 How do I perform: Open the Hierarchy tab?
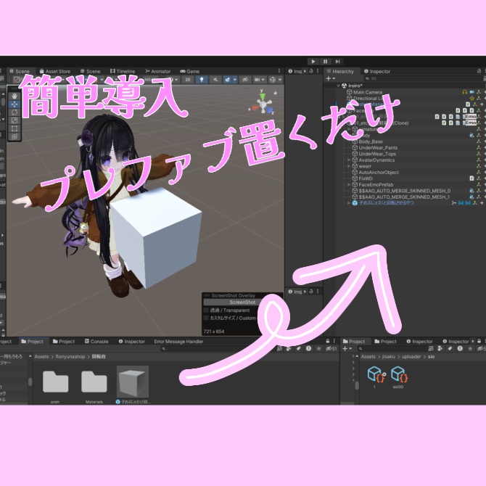coord(340,71)
